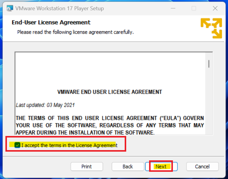
Task: Uncheck the license agreement acceptance checkbox
Action: point(17,145)
